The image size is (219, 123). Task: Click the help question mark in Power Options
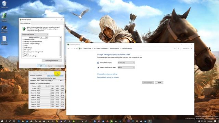(x=57, y=19)
